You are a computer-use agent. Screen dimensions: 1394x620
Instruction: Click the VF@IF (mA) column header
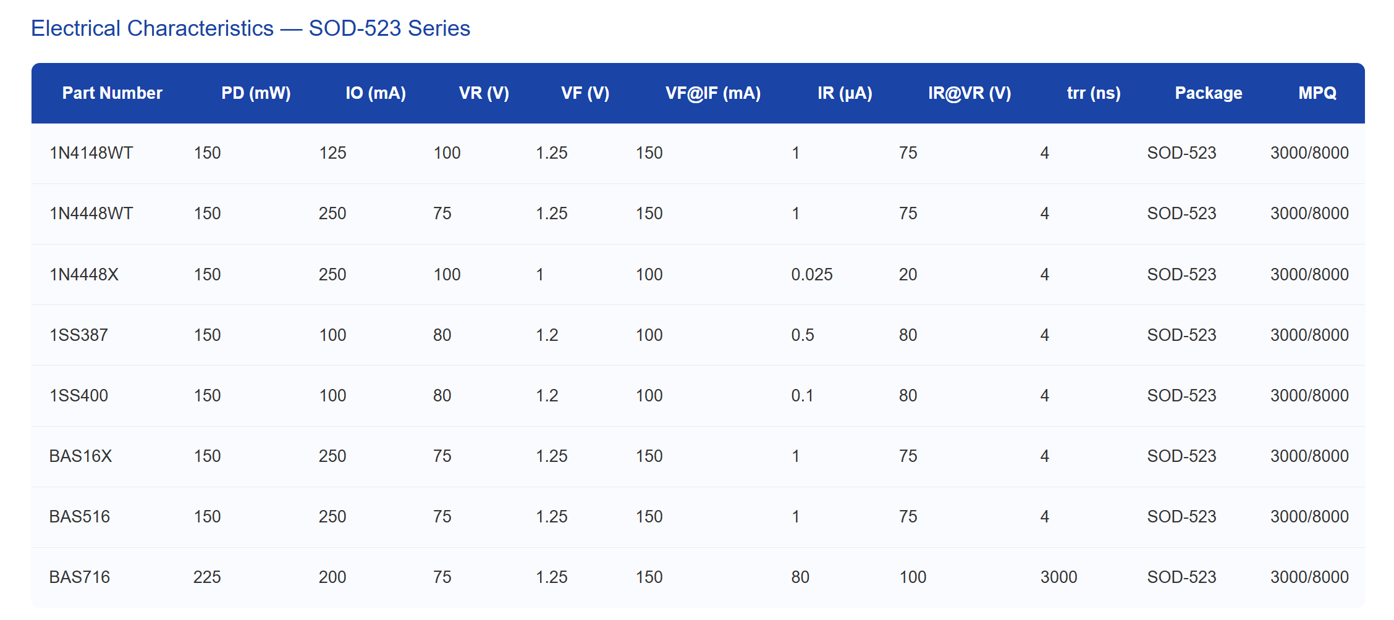[x=712, y=93]
